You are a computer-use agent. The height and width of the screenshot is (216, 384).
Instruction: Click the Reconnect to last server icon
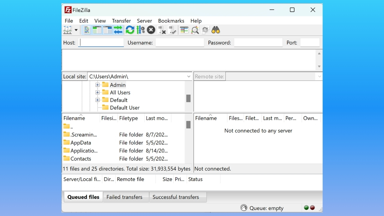[172, 30]
